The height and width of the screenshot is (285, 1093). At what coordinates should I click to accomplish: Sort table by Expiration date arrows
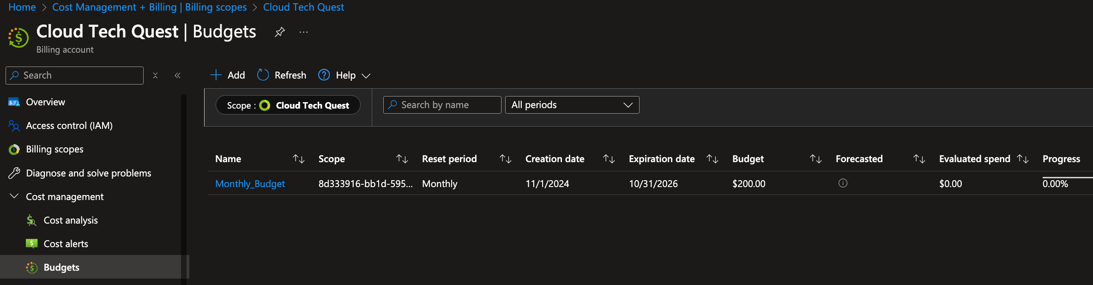point(713,159)
